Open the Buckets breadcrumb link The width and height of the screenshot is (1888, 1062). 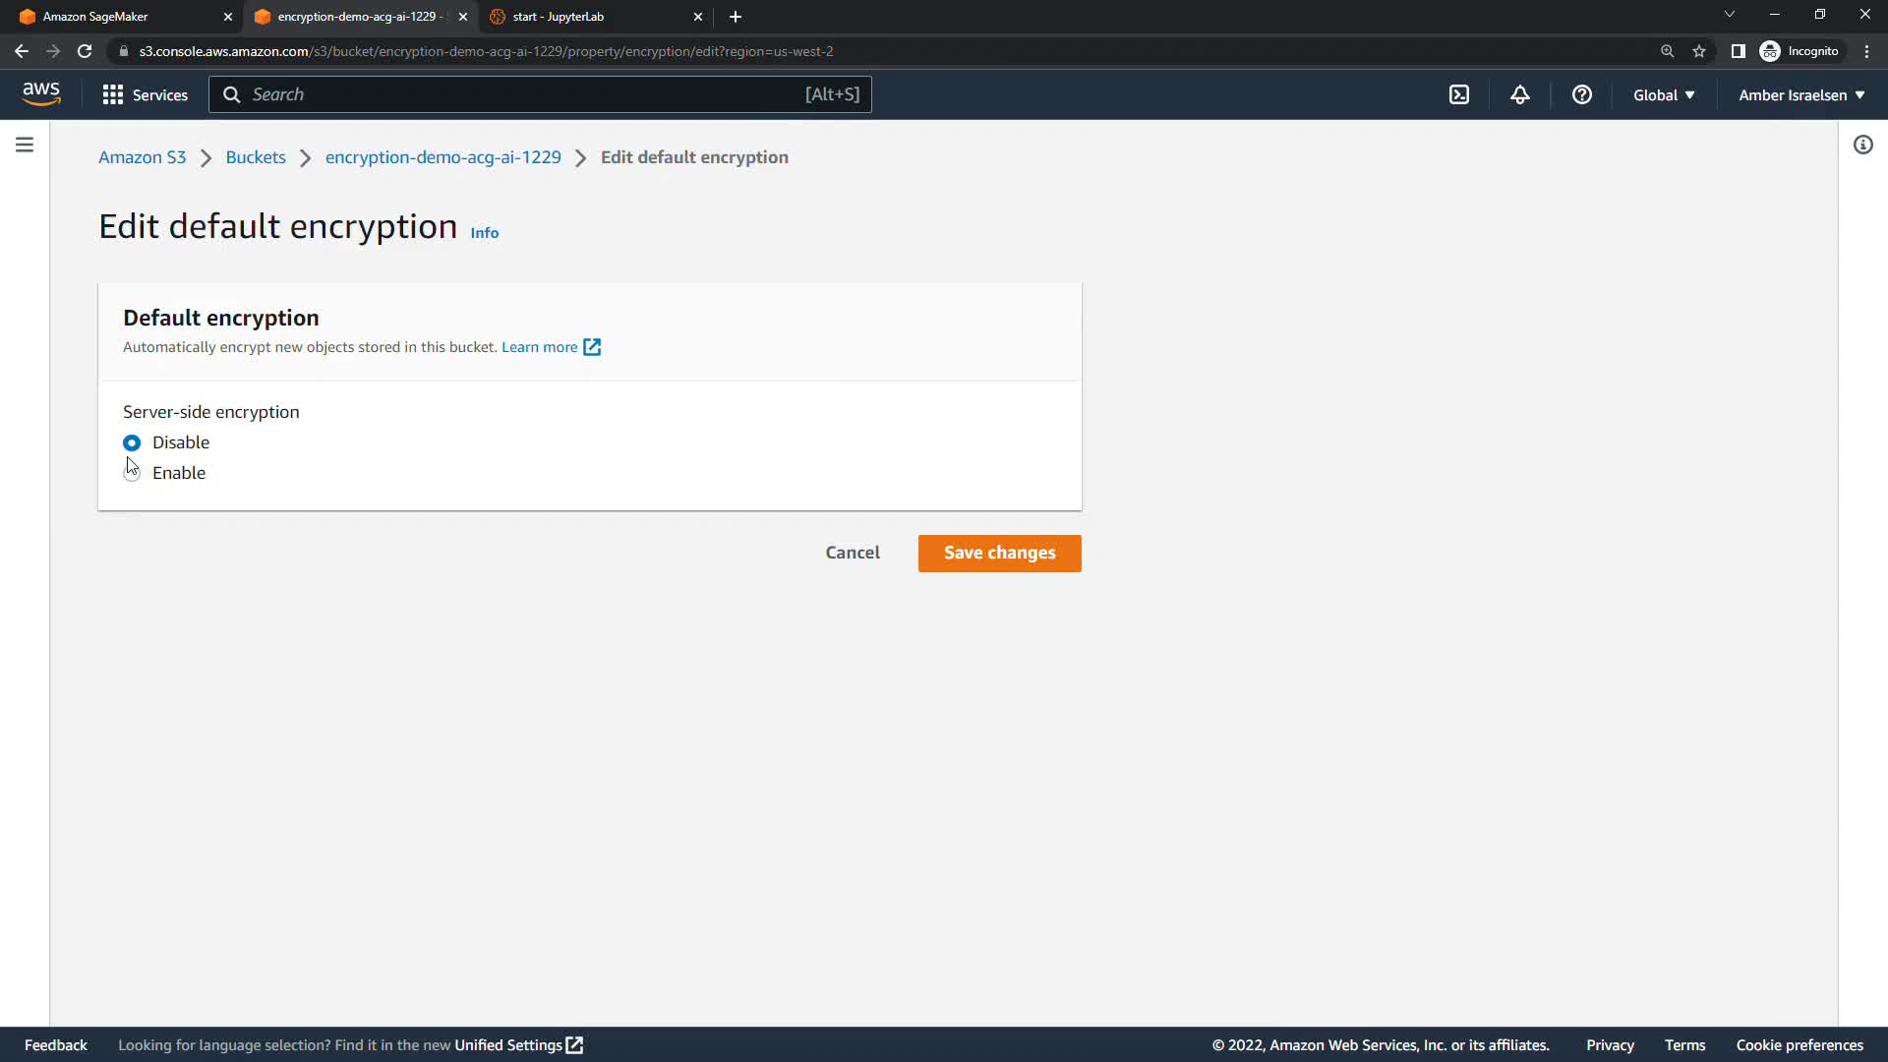tap(256, 157)
